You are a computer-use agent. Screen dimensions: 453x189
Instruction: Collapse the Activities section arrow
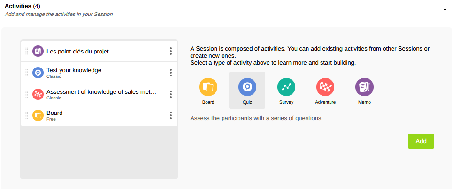445,10
